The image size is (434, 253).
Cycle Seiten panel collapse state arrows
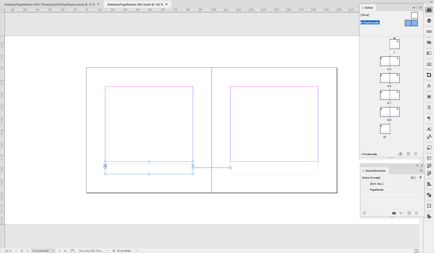tap(363, 8)
